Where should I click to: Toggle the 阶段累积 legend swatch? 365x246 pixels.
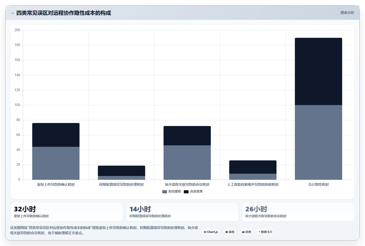(x=165, y=192)
